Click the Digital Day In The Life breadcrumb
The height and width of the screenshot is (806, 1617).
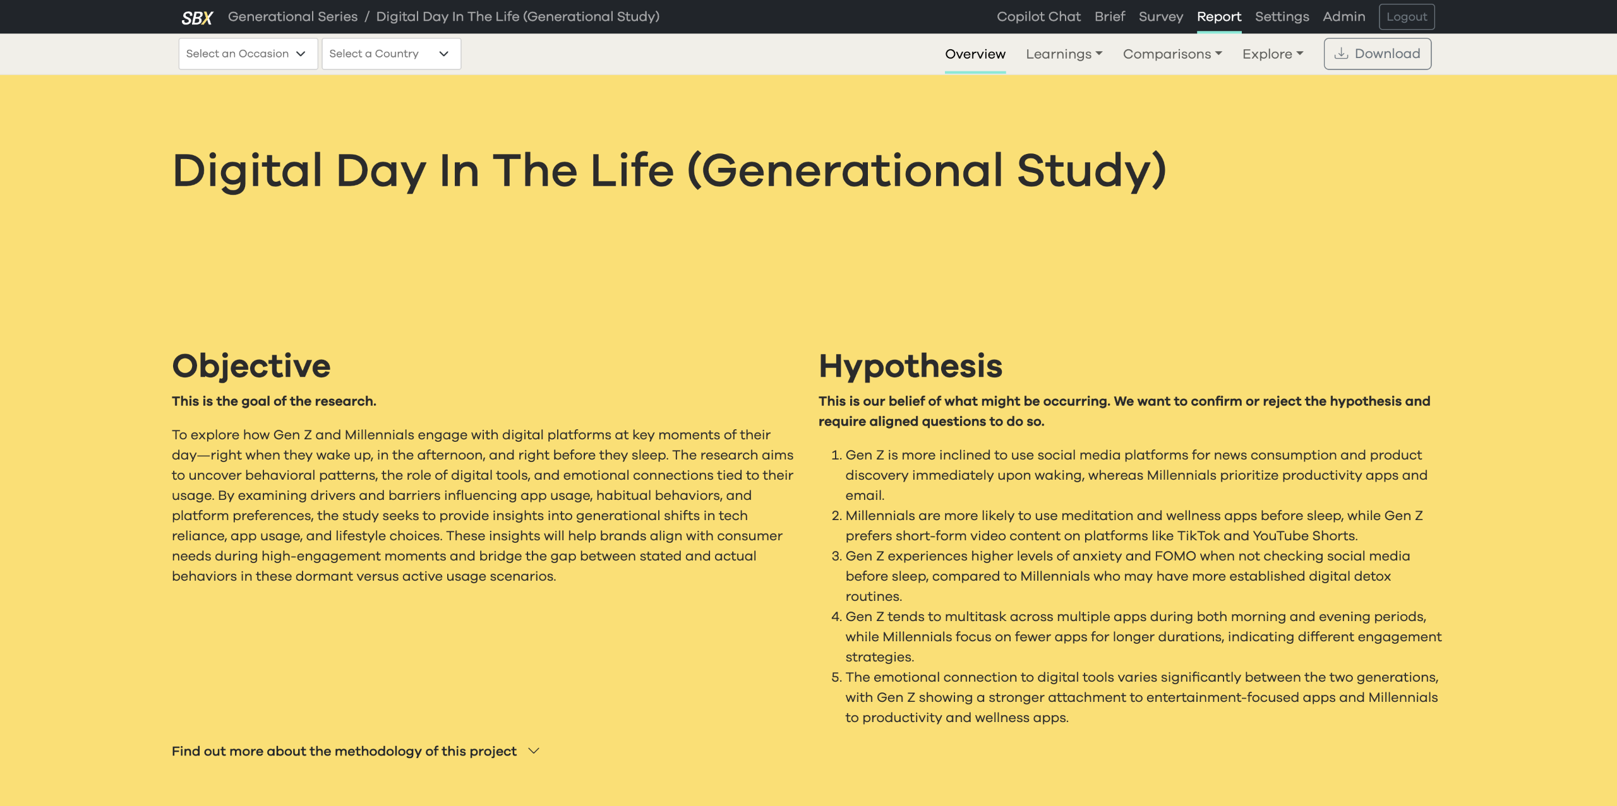click(x=517, y=17)
